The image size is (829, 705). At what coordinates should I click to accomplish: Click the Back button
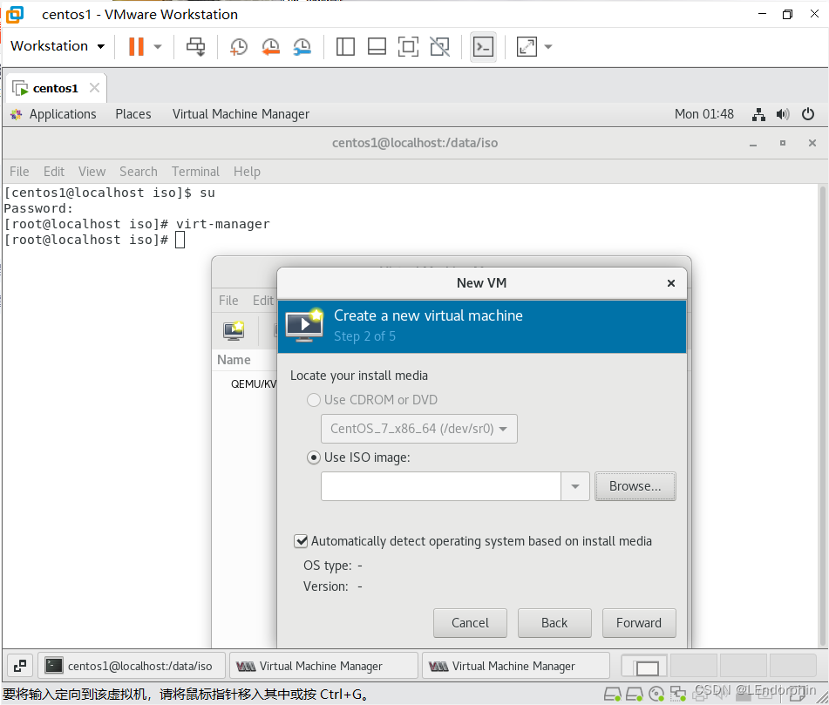point(554,623)
